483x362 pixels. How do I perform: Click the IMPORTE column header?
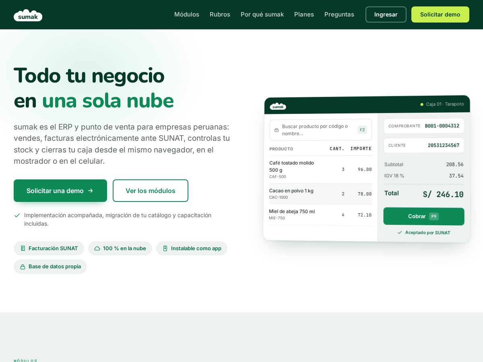pos(361,148)
